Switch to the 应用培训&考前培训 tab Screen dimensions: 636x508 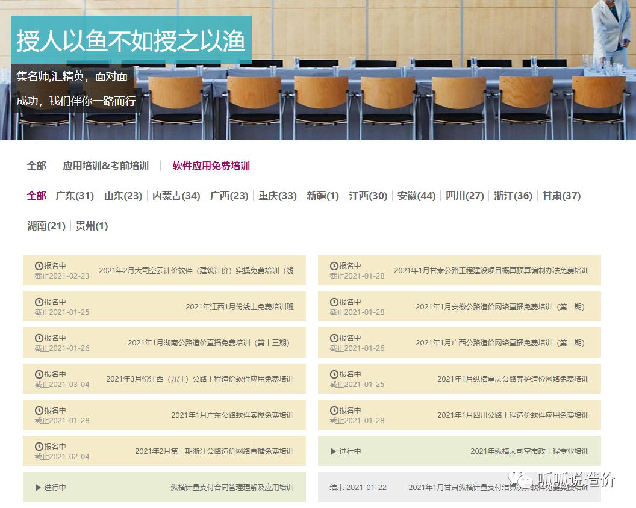coord(106,166)
